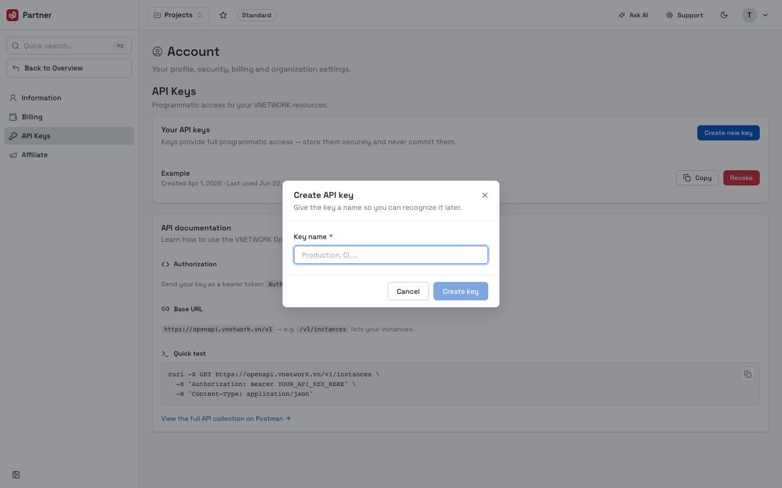Collapse the sidebar panel icon
This screenshot has width=782, height=488.
16,475
